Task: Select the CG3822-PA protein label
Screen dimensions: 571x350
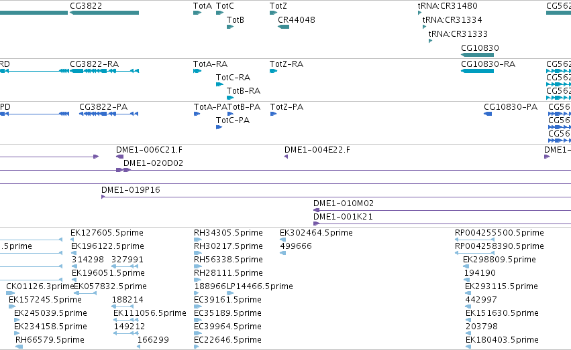Action: pyautogui.click(x=103, y=107)
